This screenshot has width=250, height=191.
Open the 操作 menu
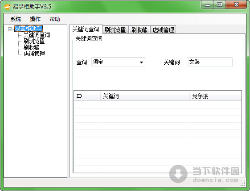[35, 19]
